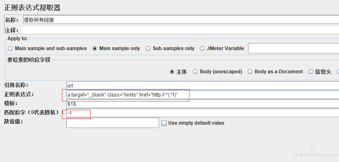Viewport: 339px width, 162px height.
Task: Click the 正则表达式 regex input field
Action: (x=203, y=95)
